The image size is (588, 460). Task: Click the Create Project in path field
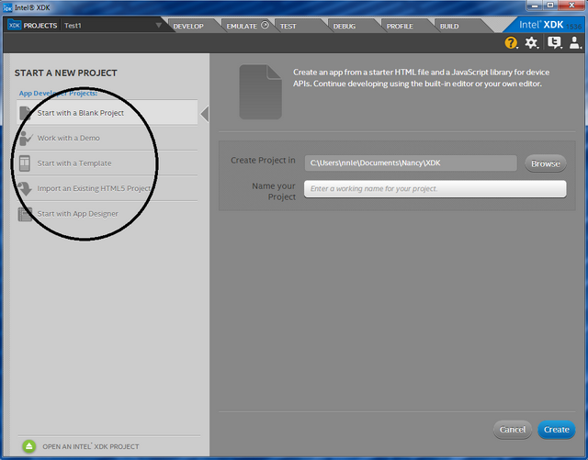[411, 163]
